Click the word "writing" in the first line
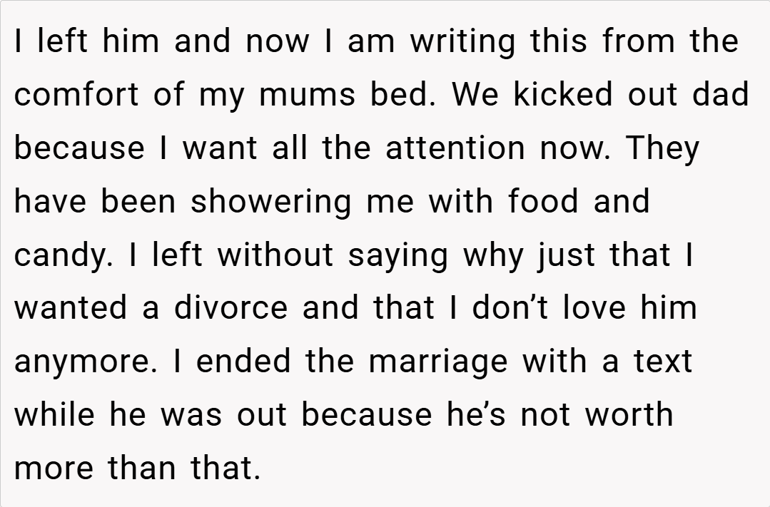The width and height of the screenshot is (770, 507). pos(462,41)
